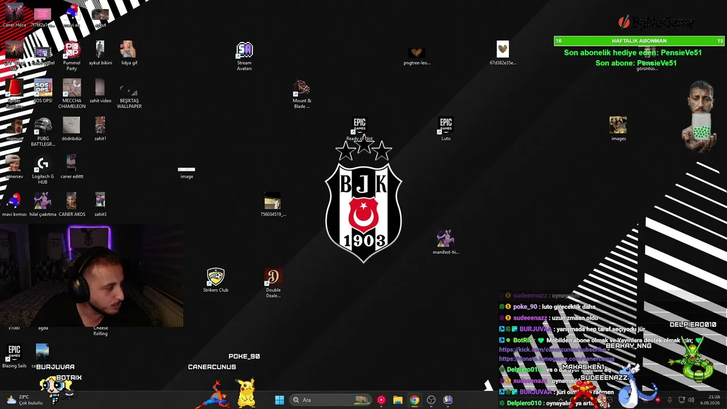Image resolution: width=727 pixels, height=409 pixels.
Task: Open the caner edittt file
Action: (72, 167)
